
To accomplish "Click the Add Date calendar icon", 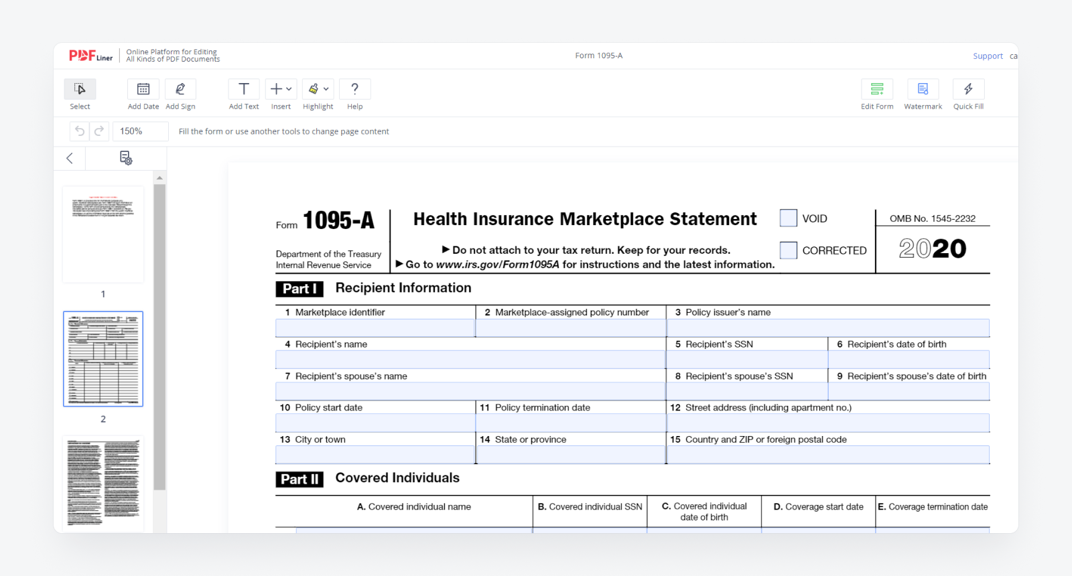I will (x=143, y=89).
